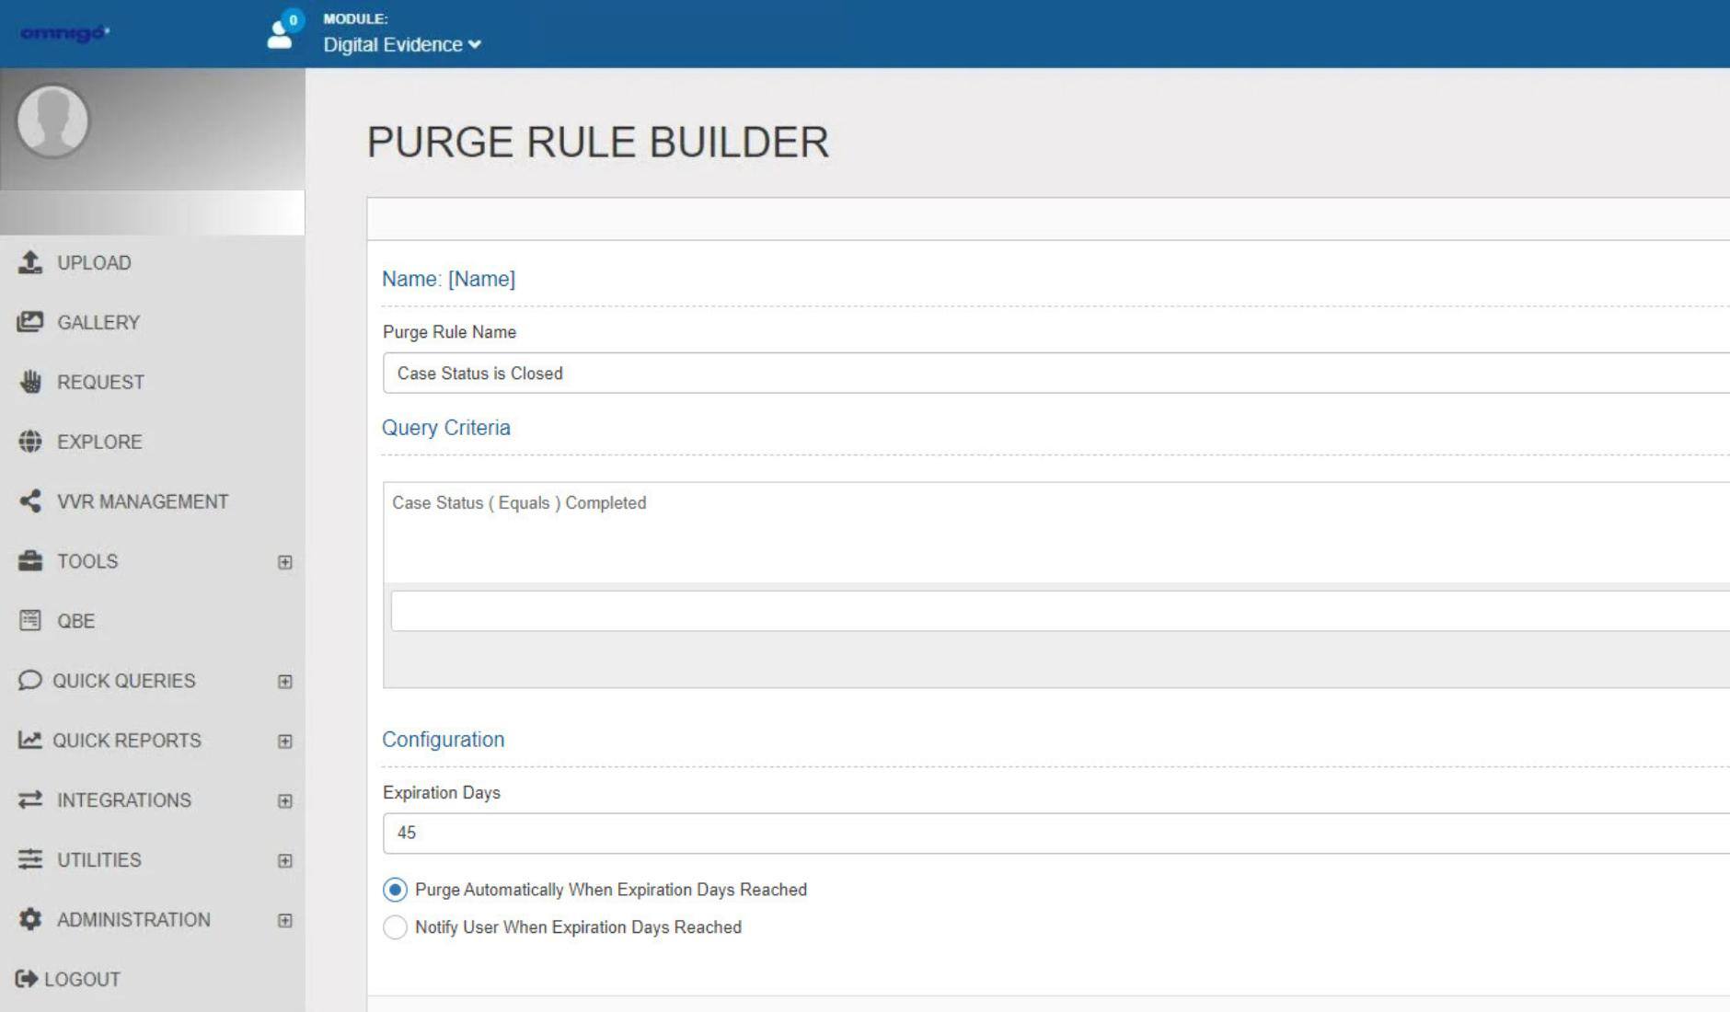
Task: Click the Logout exit icon
Action: 26,979
